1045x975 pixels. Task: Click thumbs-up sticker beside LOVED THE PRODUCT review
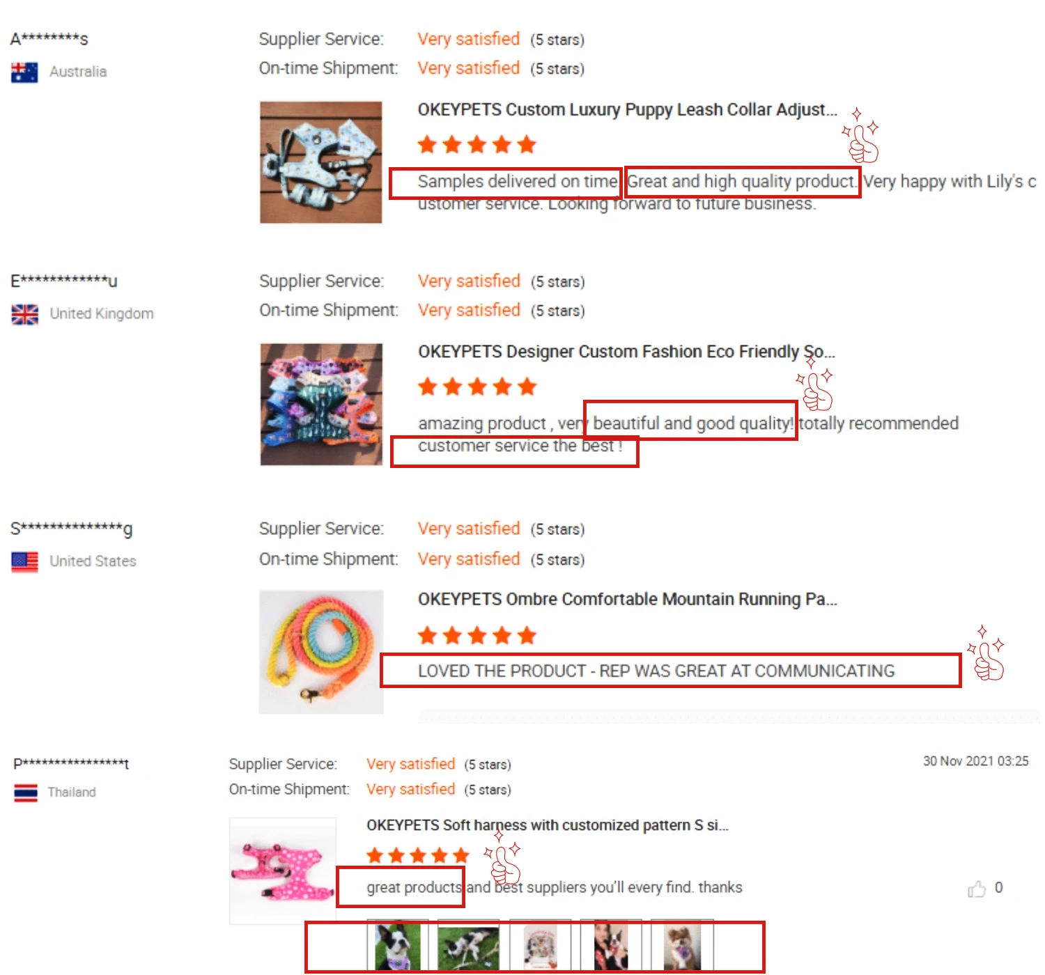pyautogui.click(x=986, y=653)
